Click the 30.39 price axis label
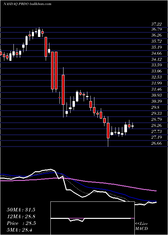Image resolution: width=168 pixels, height=235 pixels. click(x=156, y=101)
